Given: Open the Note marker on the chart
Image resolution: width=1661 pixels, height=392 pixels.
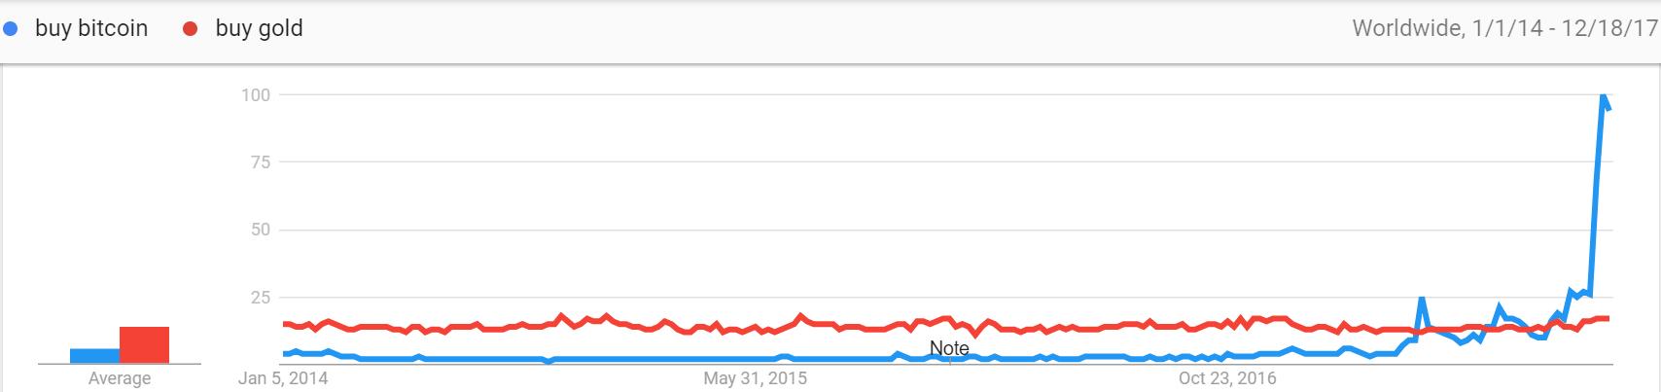Looking at the screenshot, I should coord(949,348).
